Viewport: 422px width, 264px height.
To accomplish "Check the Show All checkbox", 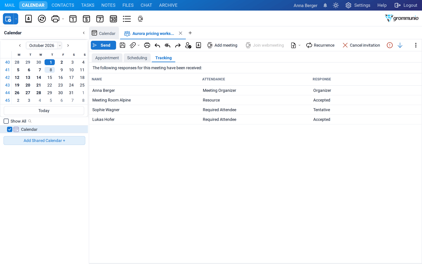I will coord(6,121).
